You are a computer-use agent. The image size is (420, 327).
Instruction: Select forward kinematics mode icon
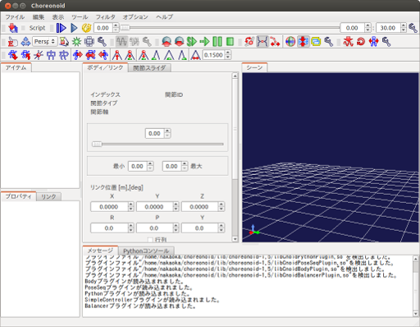pyautogui.click(x=249, y=42)
